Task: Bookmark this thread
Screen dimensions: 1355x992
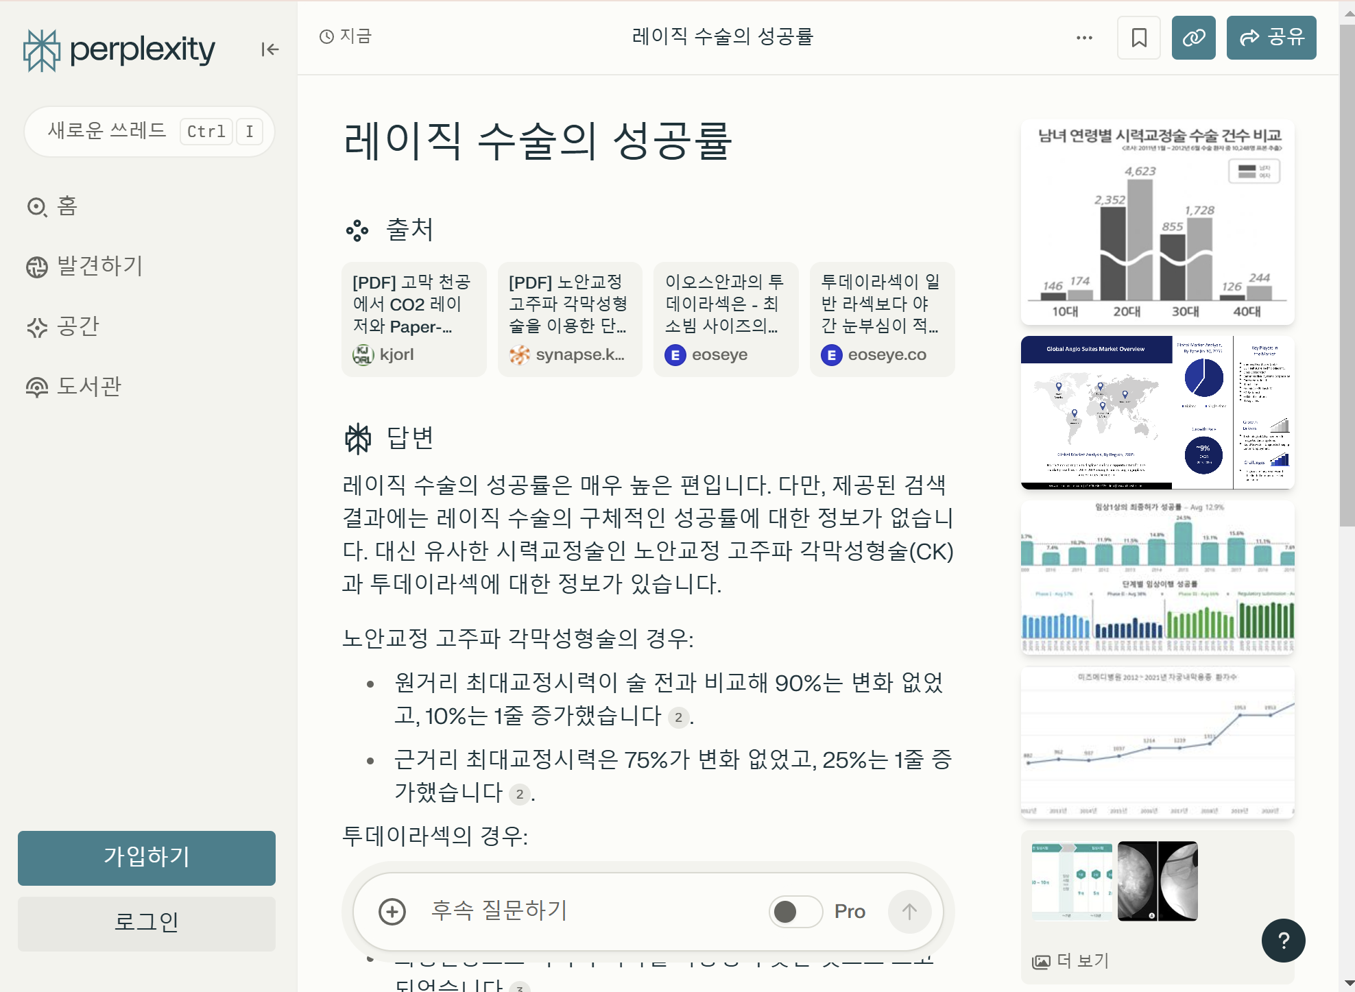Action: [1139, 38]
